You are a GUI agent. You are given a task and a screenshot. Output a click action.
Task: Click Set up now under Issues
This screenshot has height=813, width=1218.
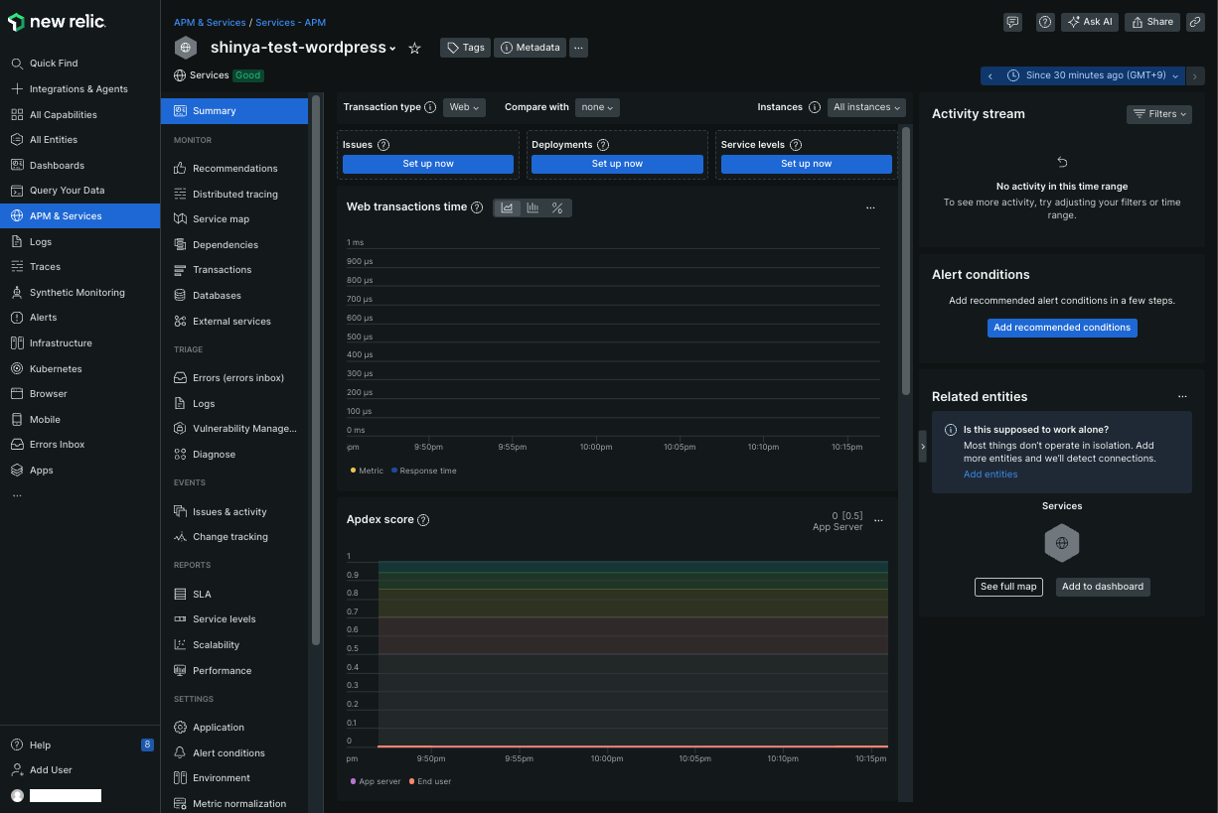(x=428, y=164)
